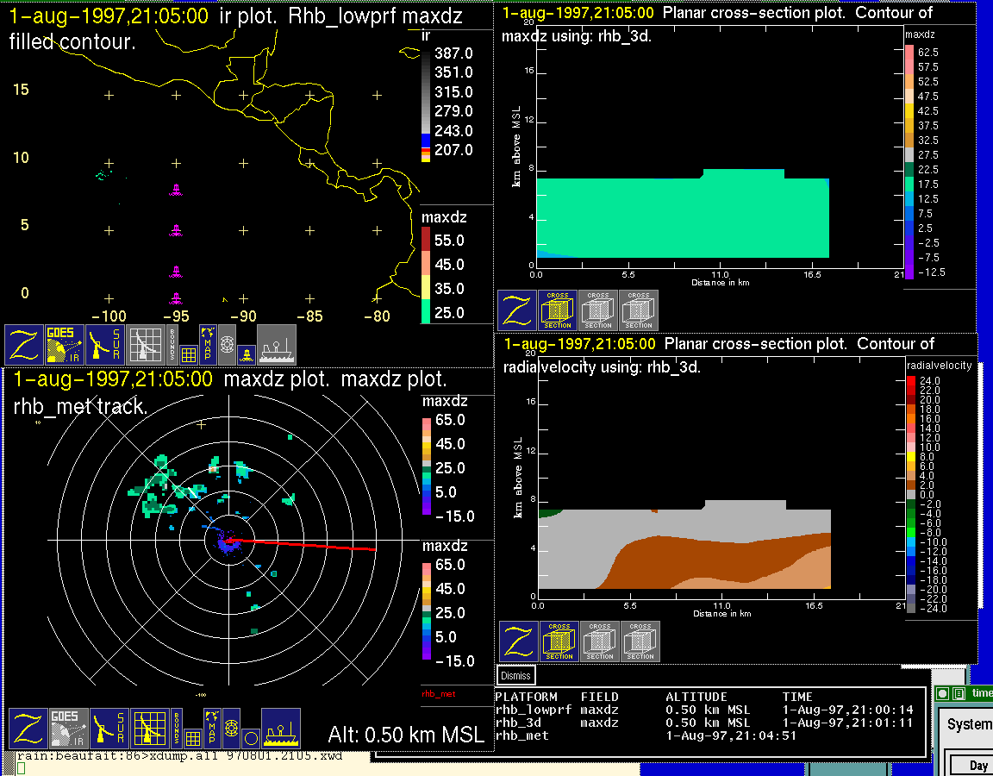Turn on the grayed-out ship icon in the ir plot toolbar
This screenshot has height=776, width=993.
[x=277, y=345]
